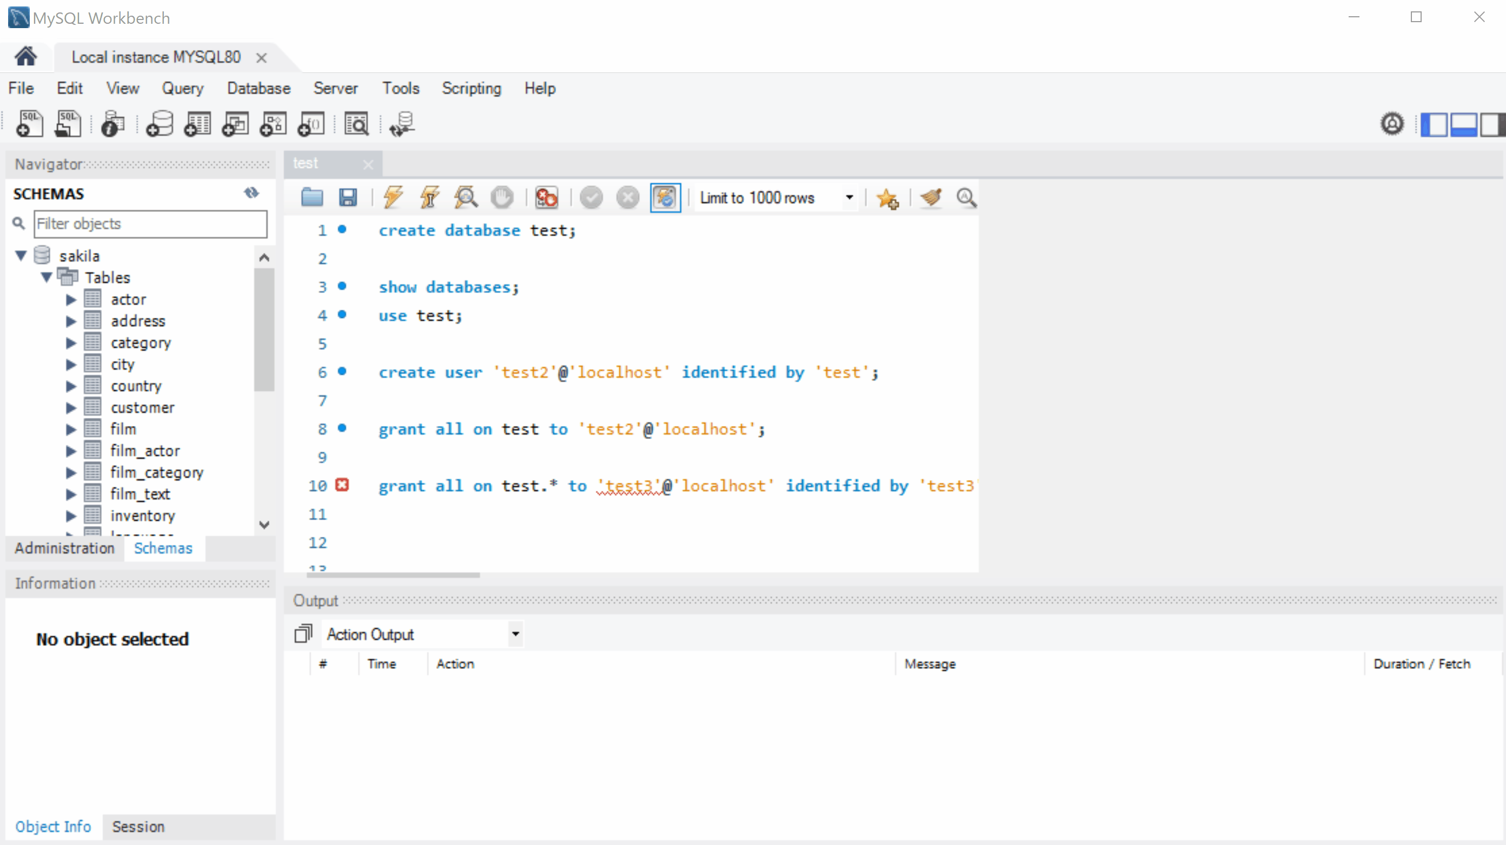Image resolution: width=1506 pixels, height=845 pixels.
Task: Commit transaction checkmark icon
Action: 591,197
